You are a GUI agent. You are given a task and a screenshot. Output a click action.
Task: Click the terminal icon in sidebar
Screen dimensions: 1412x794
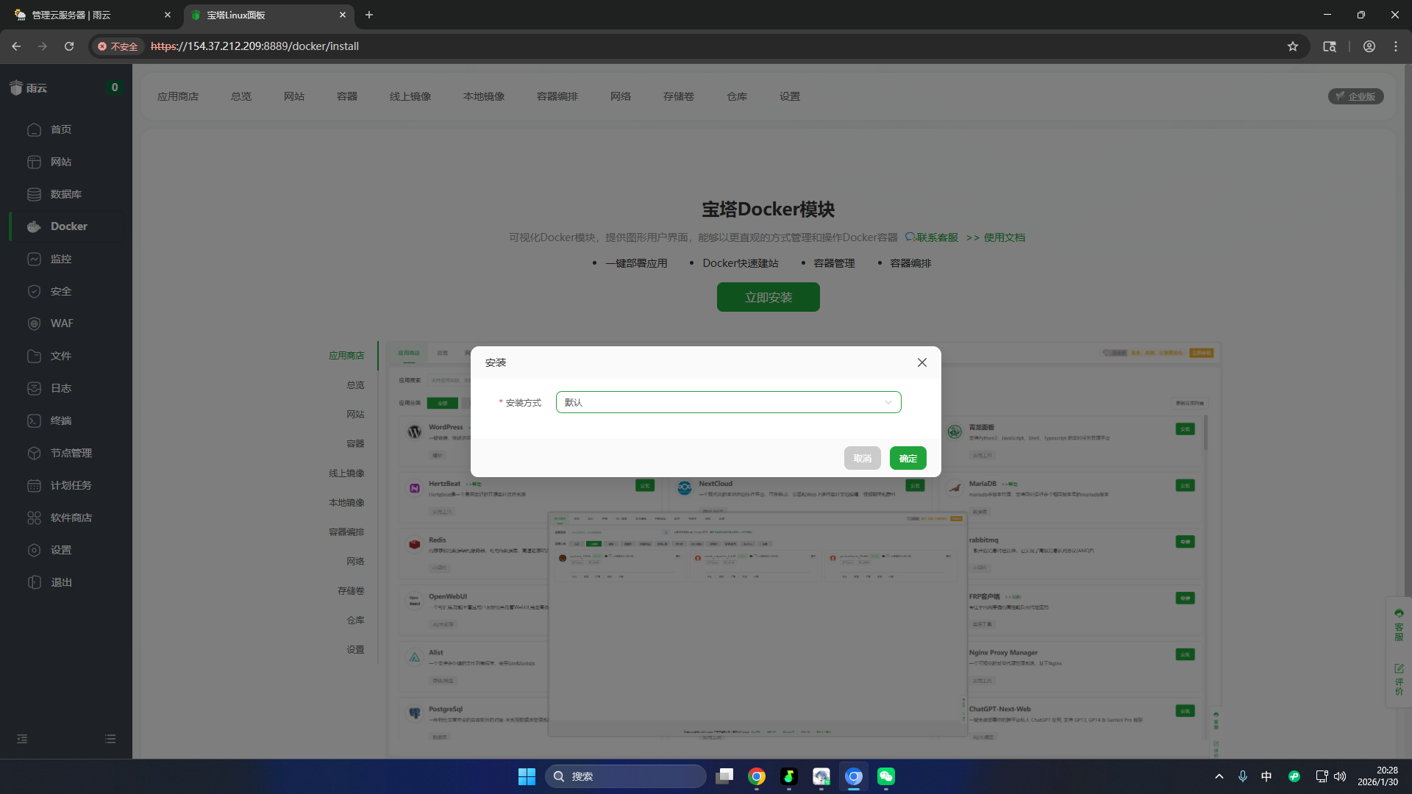[34, 421]
